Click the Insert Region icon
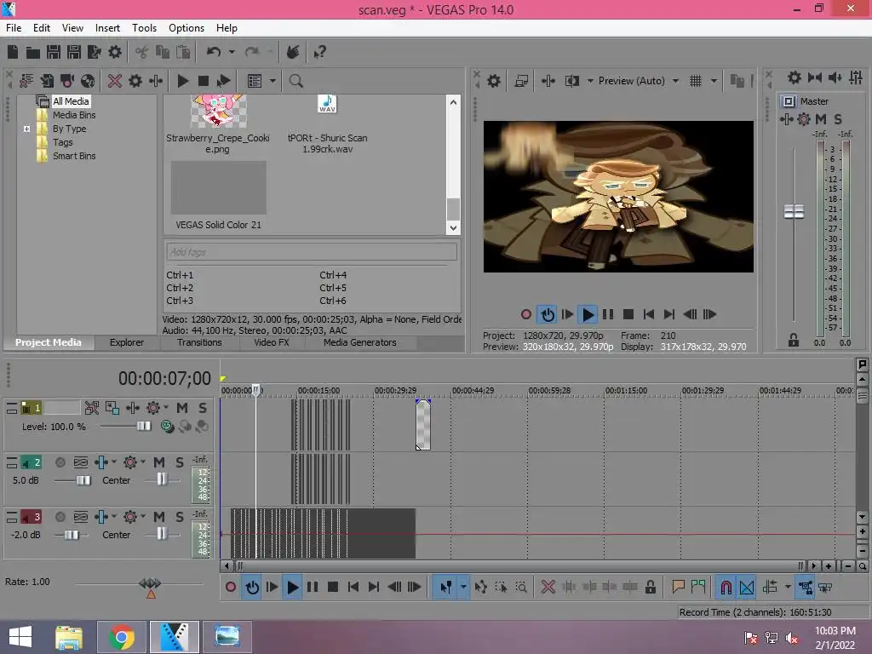 (x=698, y=588)
